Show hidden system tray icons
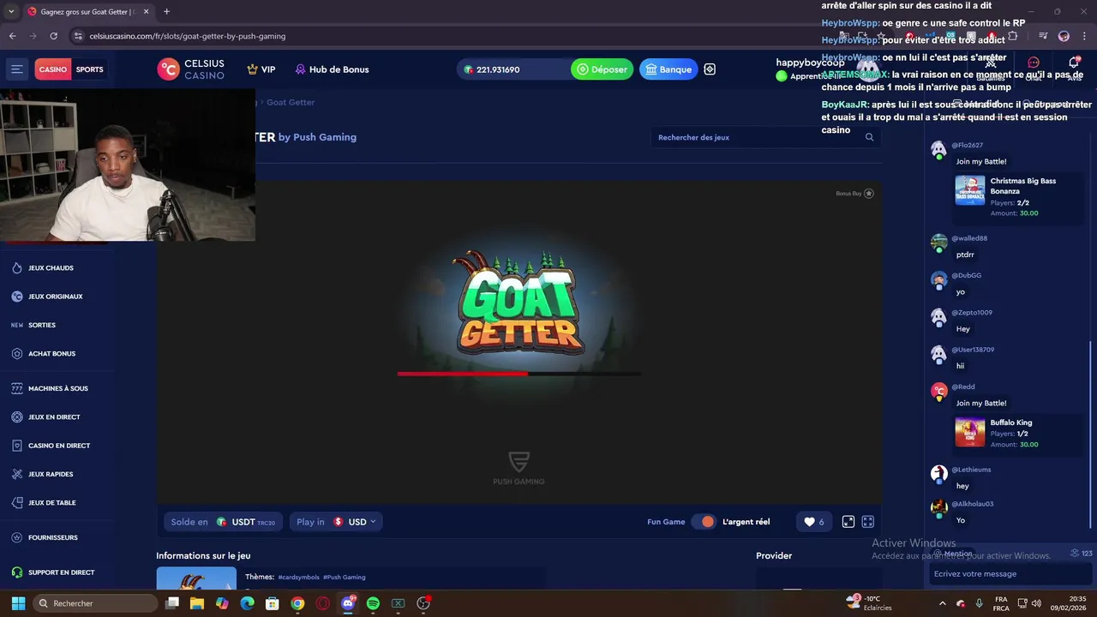Viewport: 1097px width, 617px height. [x=942, y=603]
